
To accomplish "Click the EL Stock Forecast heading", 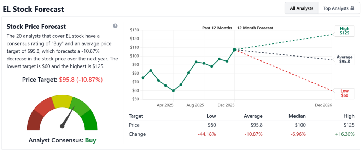I will [x=34, y=9].
